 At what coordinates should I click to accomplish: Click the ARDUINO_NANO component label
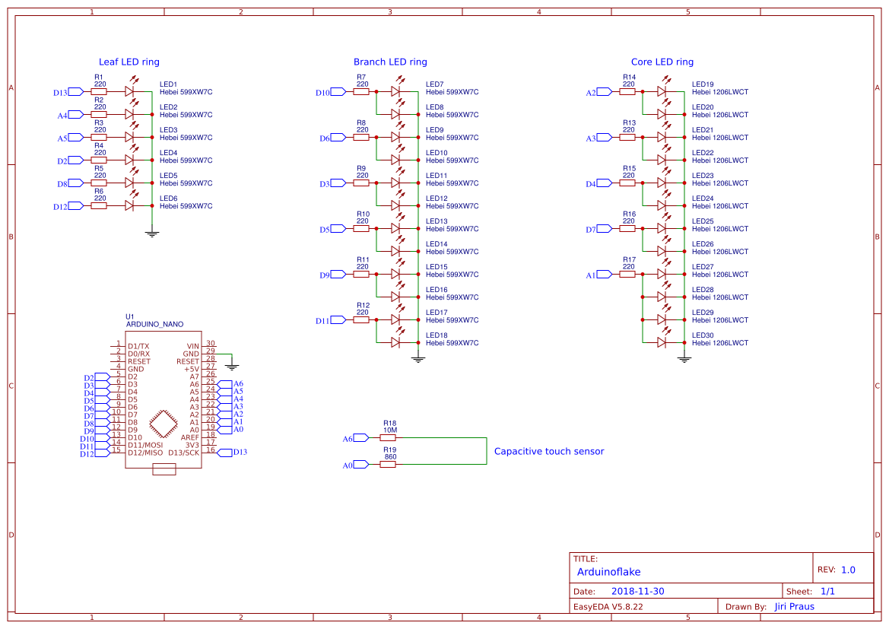tap(154, 324)
